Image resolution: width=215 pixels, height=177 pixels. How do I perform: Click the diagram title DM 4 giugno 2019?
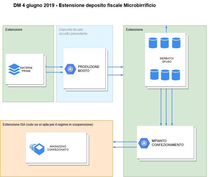pos(85,5)
